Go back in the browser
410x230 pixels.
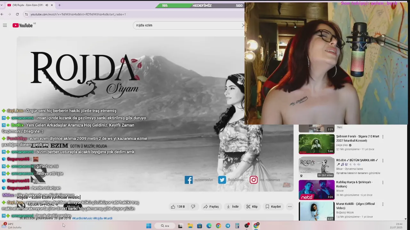point(2,14)
